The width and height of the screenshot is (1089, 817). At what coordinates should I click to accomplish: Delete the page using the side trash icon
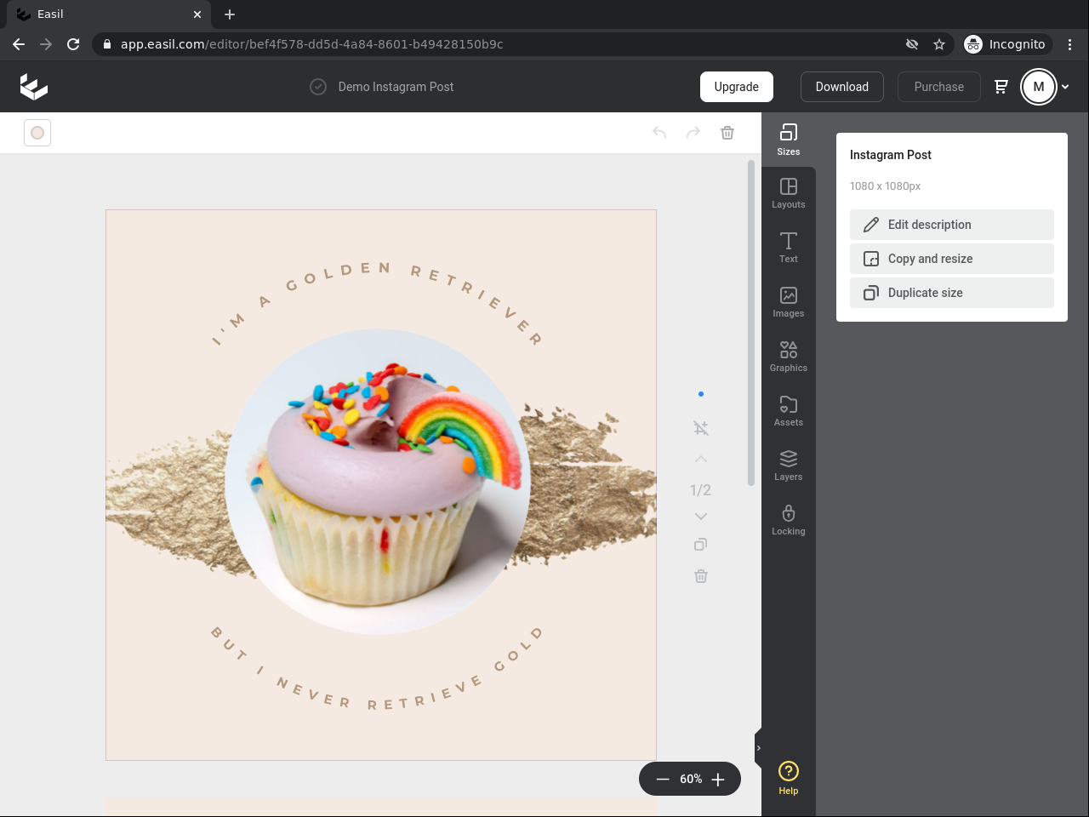click(x=701, y=576)
